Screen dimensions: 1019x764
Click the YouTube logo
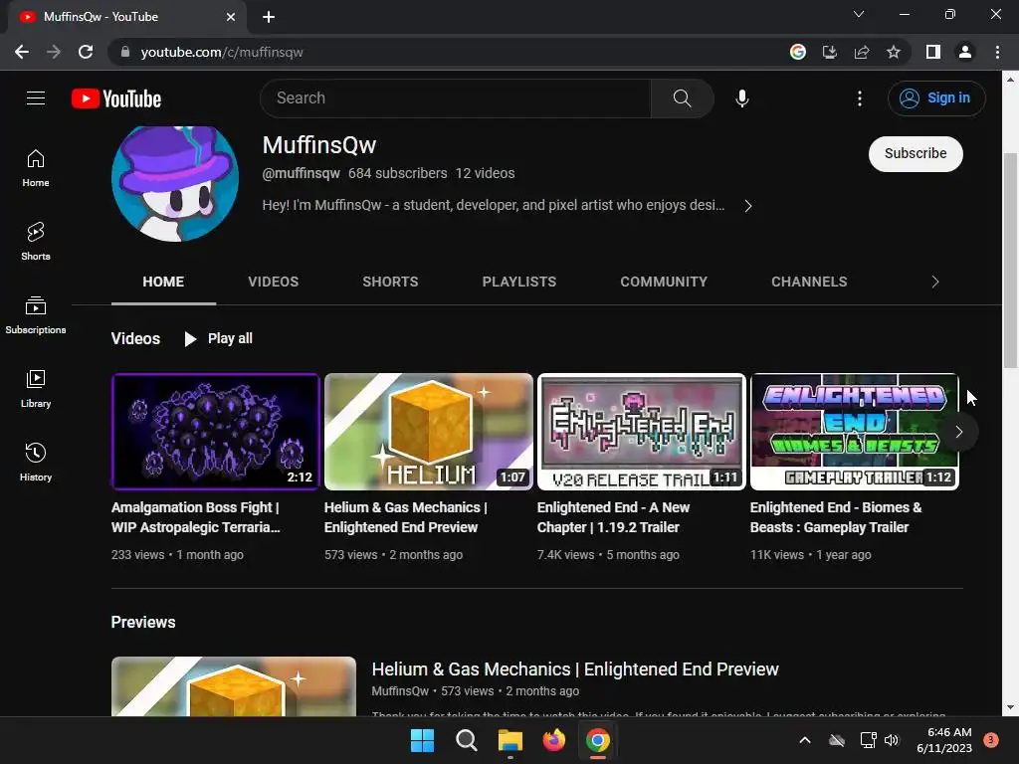pos(116,98)
